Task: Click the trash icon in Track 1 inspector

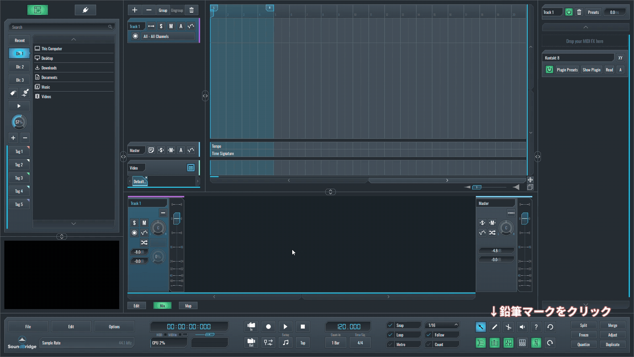Action: point(579,12)
